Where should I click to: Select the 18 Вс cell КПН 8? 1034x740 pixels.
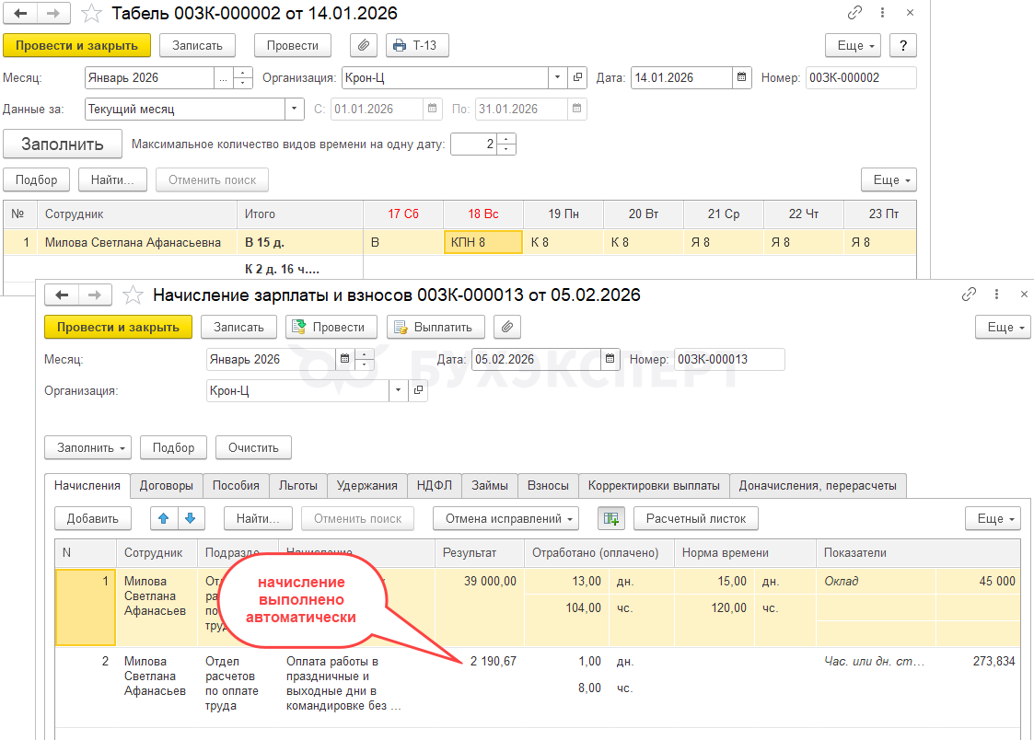tap(482, 242)
